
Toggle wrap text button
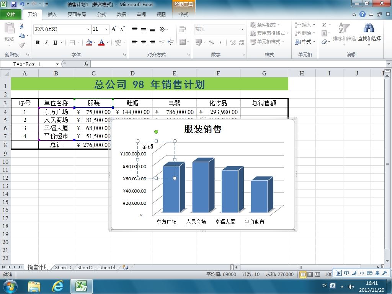pos(183,29)
